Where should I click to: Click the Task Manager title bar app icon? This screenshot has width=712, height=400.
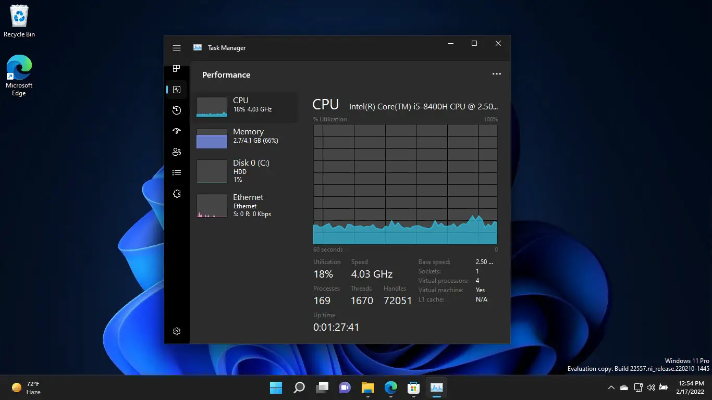tap(198, 48)
